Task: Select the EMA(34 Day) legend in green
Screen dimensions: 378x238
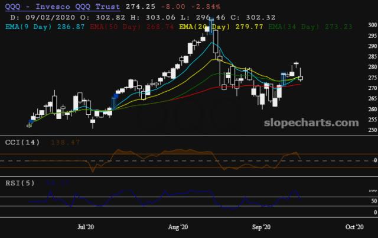Action: coord(310,27)
